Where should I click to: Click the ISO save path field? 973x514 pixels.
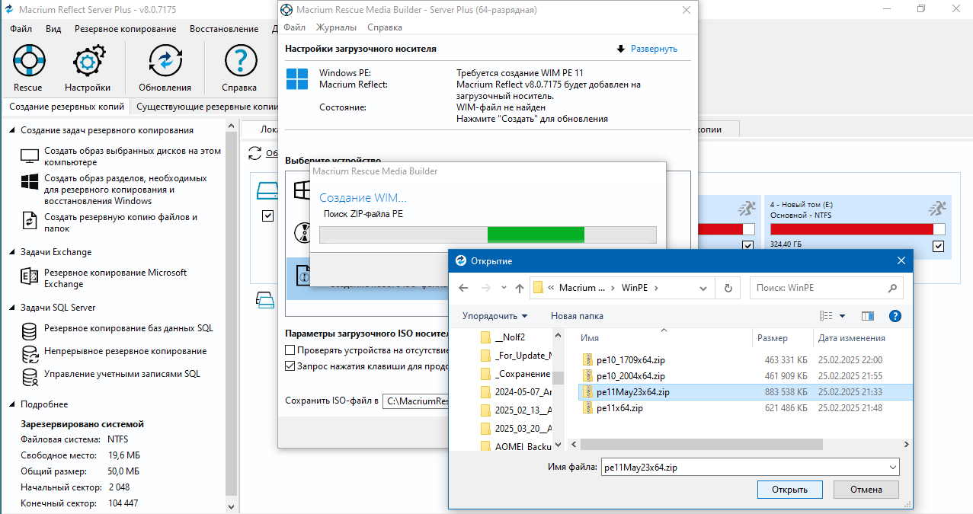click(x=415, y=401)
